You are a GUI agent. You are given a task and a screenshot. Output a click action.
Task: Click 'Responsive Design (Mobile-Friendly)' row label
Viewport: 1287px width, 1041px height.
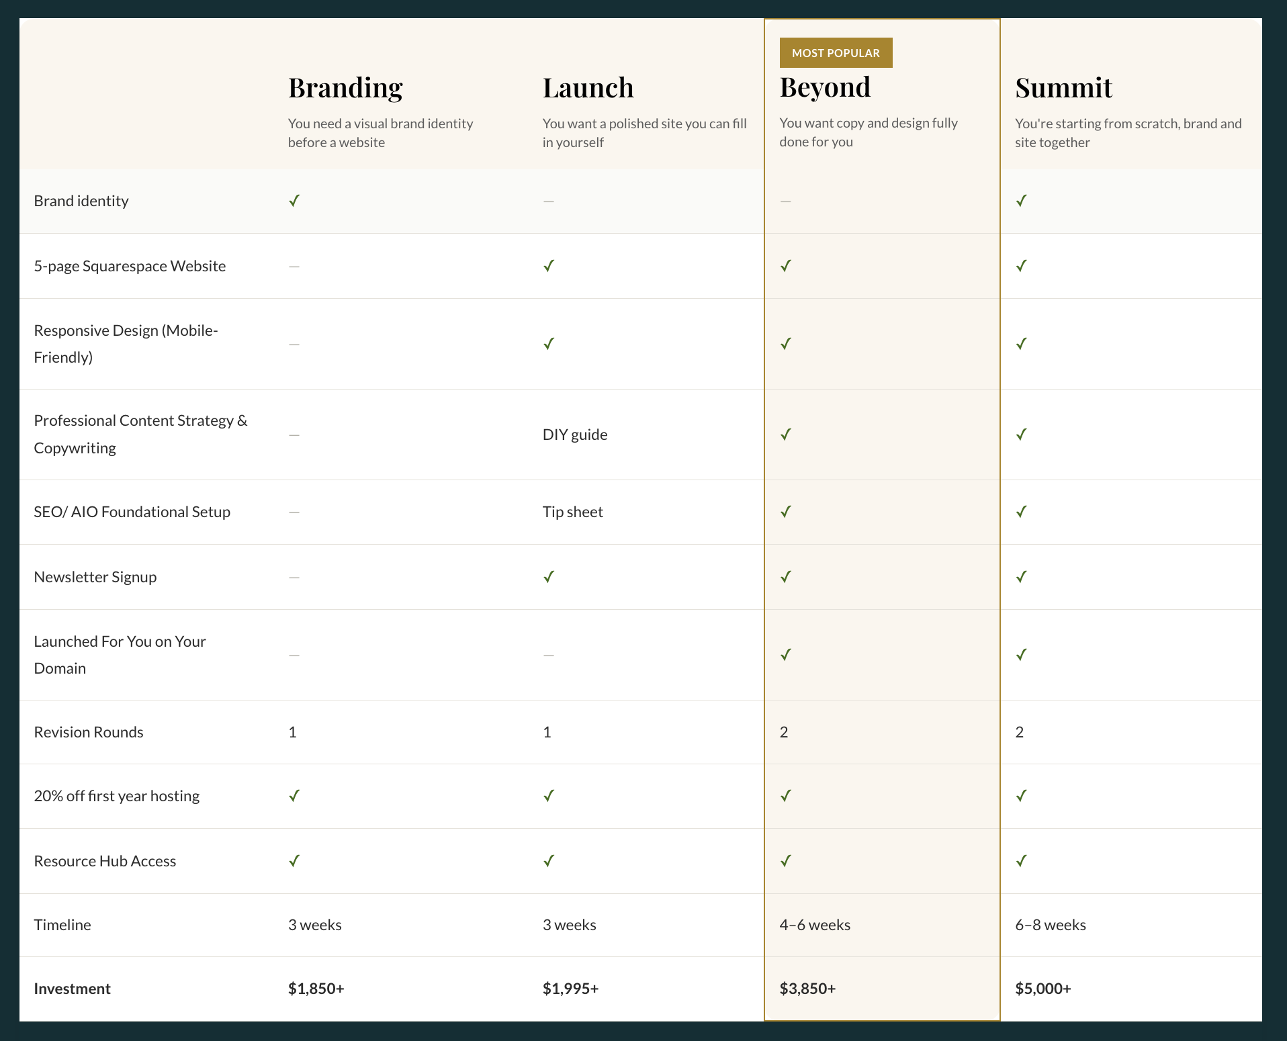tap(126, 344)
